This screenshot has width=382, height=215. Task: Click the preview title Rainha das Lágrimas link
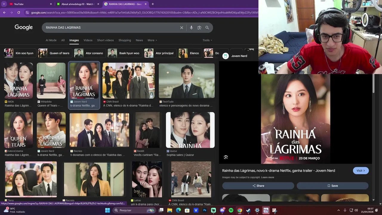278,171
